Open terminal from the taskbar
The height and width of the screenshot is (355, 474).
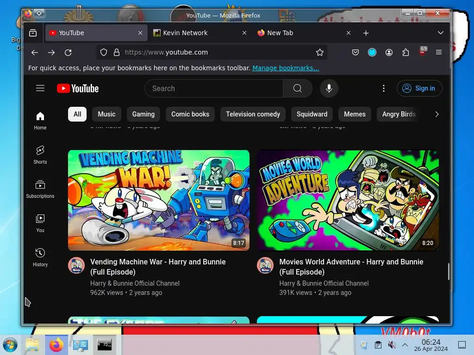[104, 345]
